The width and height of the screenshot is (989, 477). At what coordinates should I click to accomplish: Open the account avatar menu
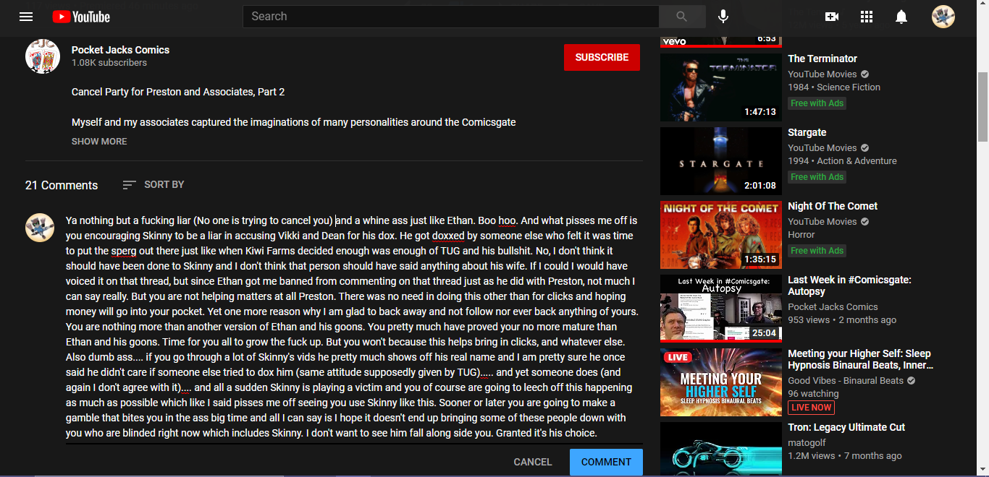point(943,17)
